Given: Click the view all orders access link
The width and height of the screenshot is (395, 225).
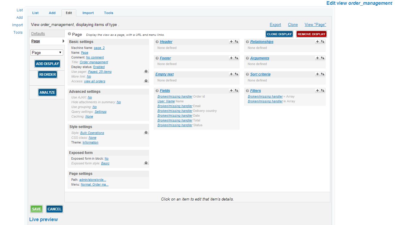Looking at the screenshot, I should 95,81.
